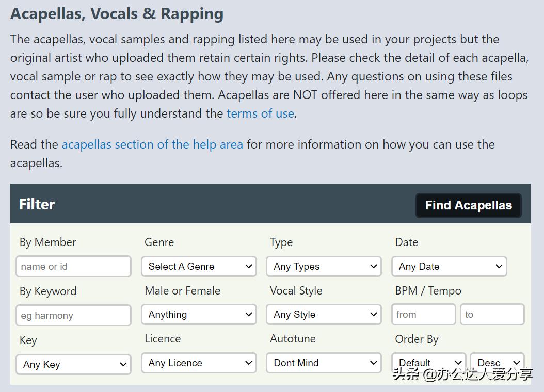This screenshot has height=392, width=544.
Task: Expand the Male or Female Anything dropdown
Action: coord(199,315)
